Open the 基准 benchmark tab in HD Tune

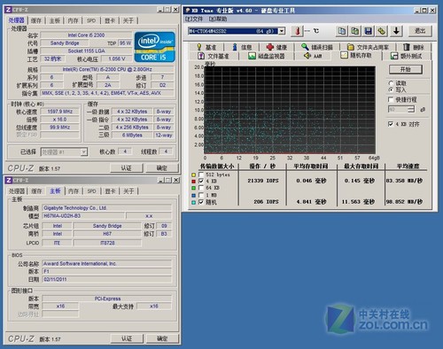pyautogui.click(x=206, y=47)
